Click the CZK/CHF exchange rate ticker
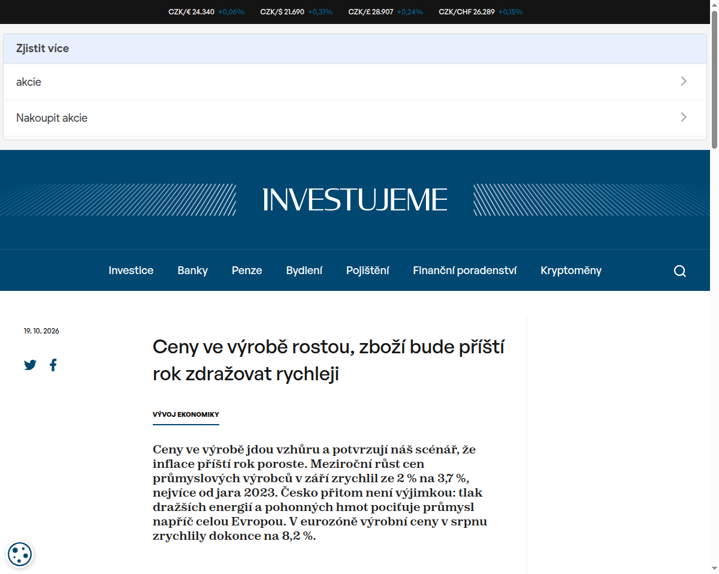The image size is (719, 574). (481, 11)
